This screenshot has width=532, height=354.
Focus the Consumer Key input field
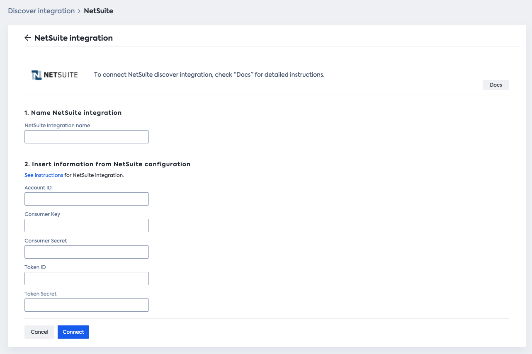click(x=87, y=225)
